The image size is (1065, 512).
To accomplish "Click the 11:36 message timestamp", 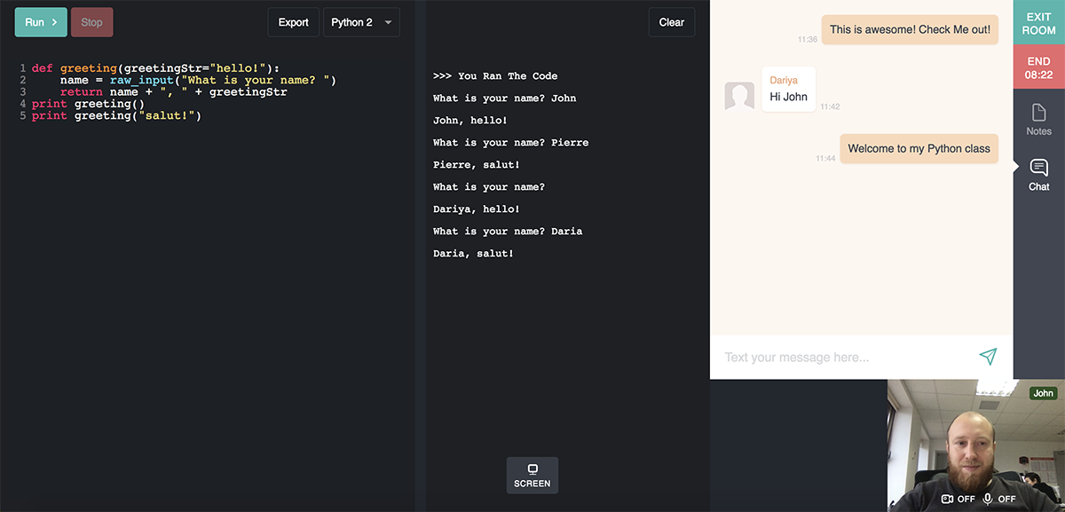I will pos(808,40).
